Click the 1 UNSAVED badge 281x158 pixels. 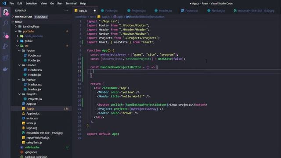pyautogui.click(x=41, y=17)
